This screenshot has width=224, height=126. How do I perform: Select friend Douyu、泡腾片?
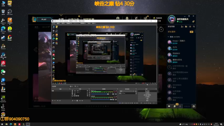(x=181, y=42)
